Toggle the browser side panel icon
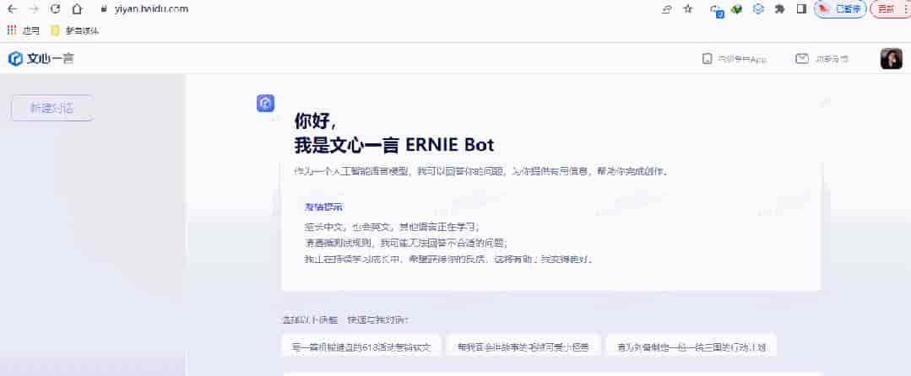This screenshot has height=376, width=911. pyautogui.click(x=802, y=9)
